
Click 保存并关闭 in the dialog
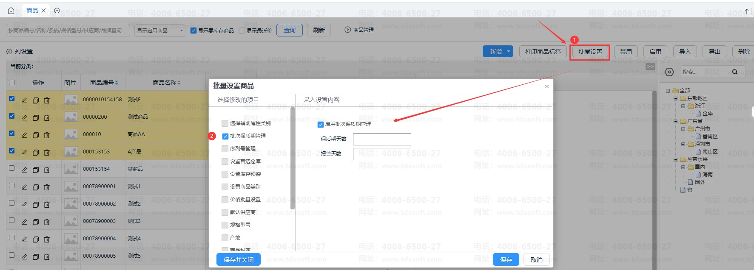(x=239, y=259)
